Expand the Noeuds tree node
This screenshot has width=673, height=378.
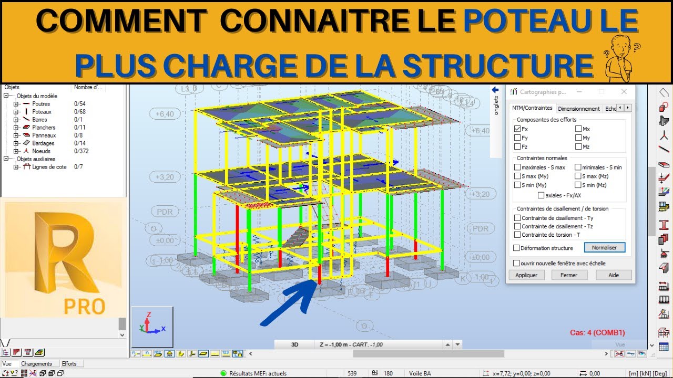click(x=16, y=151)
